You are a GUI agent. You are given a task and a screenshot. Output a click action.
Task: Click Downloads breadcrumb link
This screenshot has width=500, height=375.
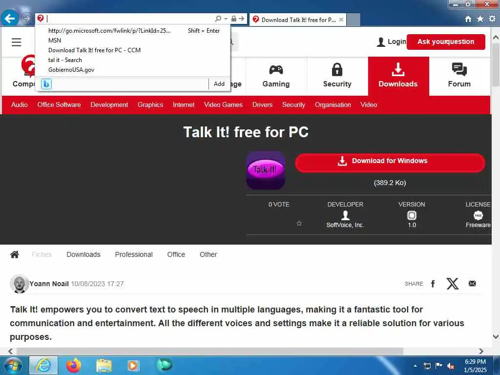coord(83,254)
